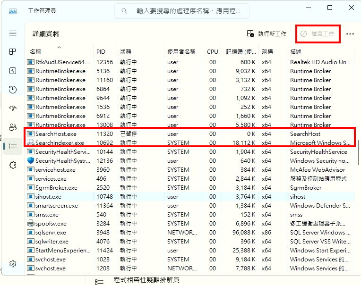Click the SearchIndexer.exe magnifier icon
This screenshot has height=285, width=361.
click(31, 142)
